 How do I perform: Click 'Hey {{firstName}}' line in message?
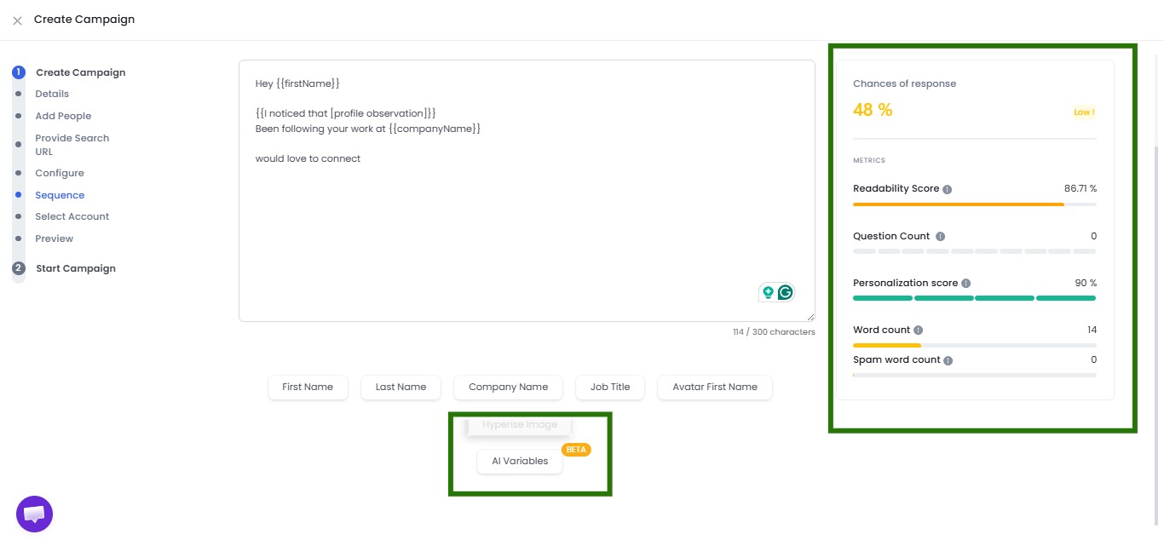click(x=297, y=83)
